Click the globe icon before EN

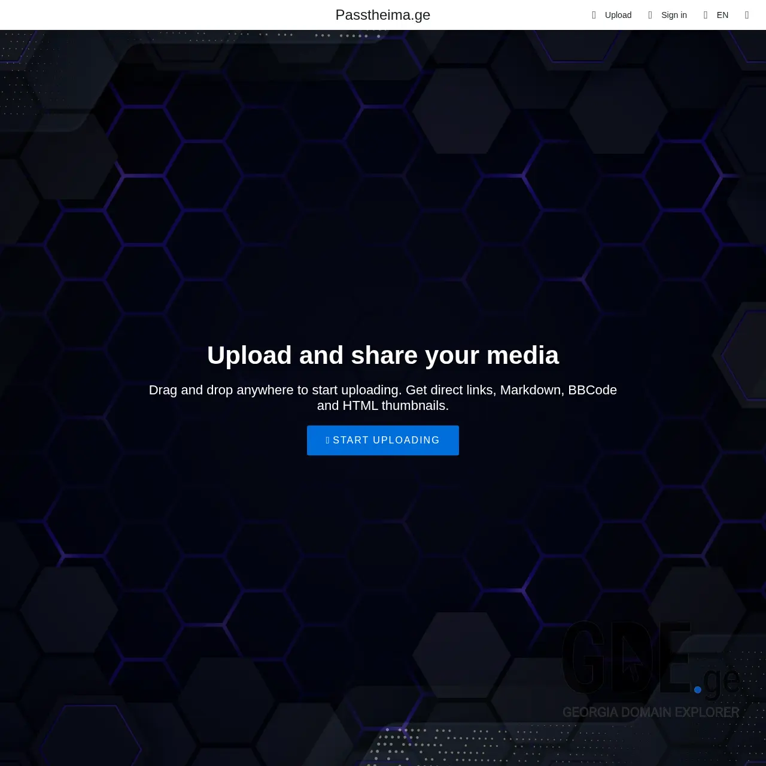click(705, 15)
